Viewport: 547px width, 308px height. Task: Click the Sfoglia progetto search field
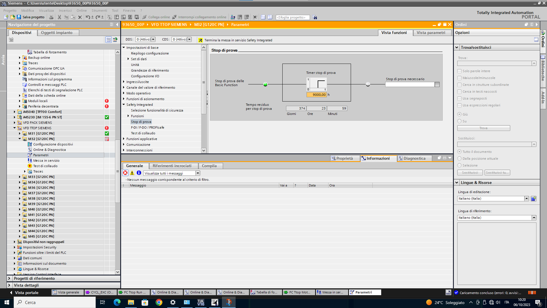coord(293,17)
